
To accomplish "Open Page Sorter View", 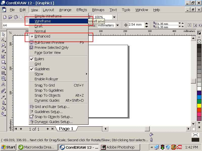I will (59, 53).
